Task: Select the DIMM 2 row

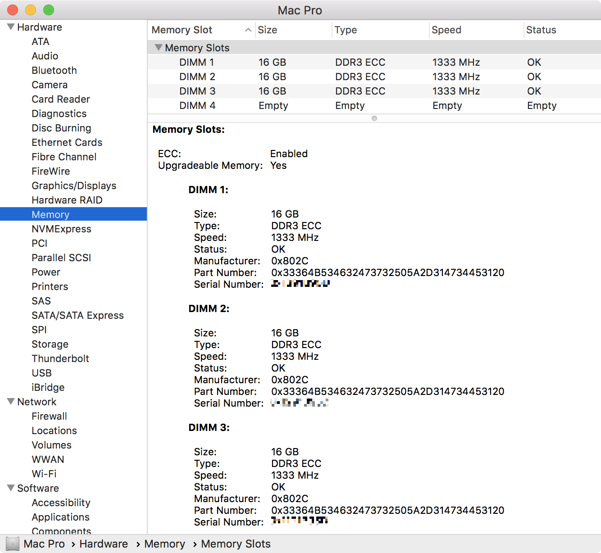Action: (374, 77)
